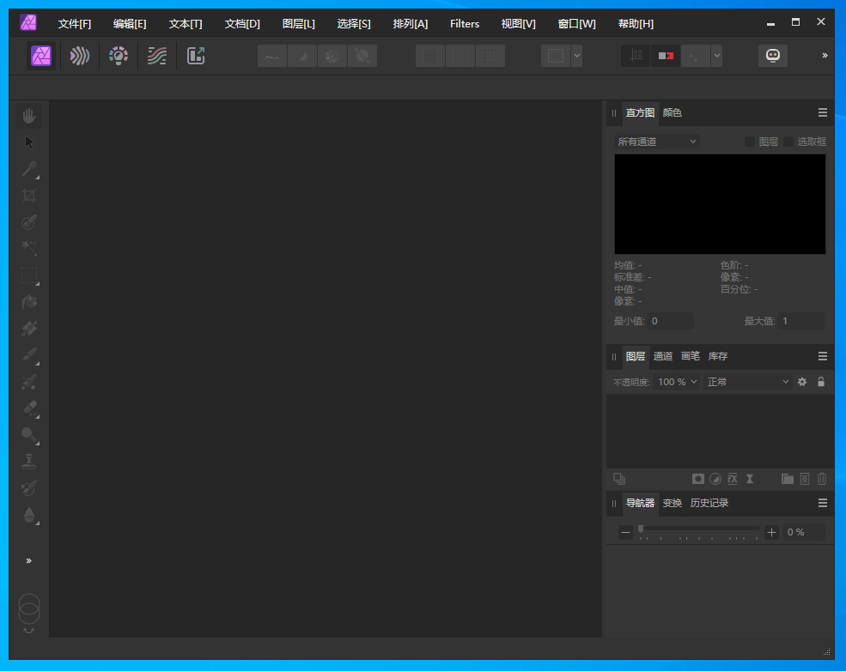Switch to the 通道 tab

point(663,356)
